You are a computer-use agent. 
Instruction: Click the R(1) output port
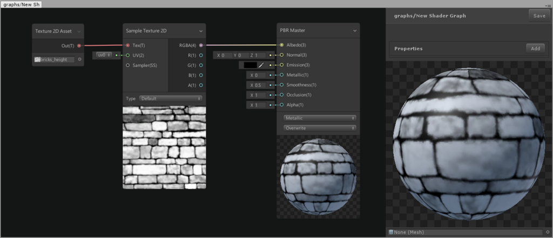pos(201,56)
